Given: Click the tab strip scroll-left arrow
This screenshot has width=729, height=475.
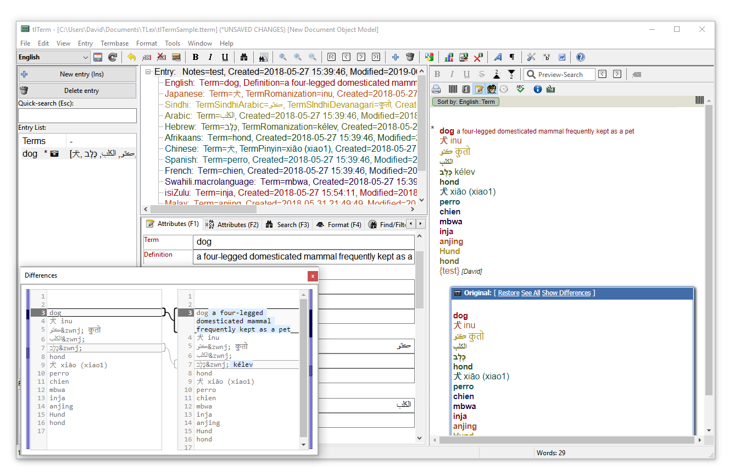Looking at the screenshot, I should coord(411,224).
